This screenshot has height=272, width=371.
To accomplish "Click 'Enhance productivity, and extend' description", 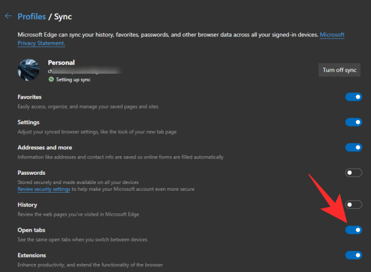I will [90, 265].
